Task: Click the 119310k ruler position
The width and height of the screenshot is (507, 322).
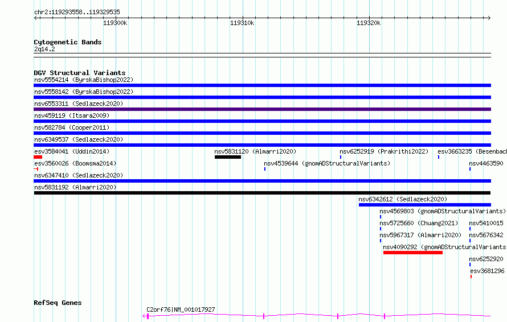Action: click(242, 23)
